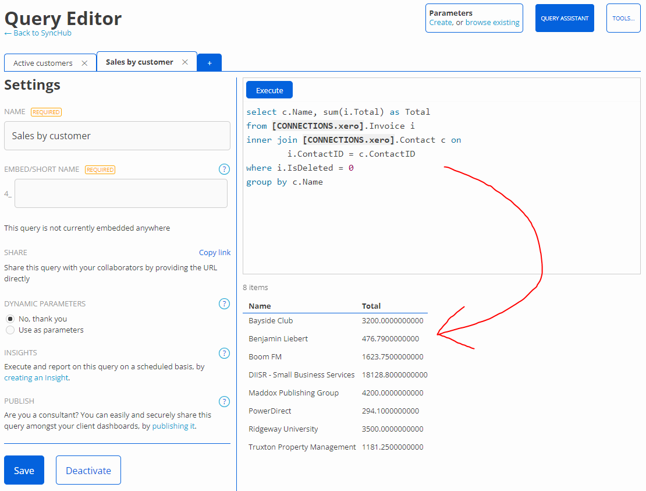This screenshot has height=491, width=646.
Task: Select the Sales by customer tab
Action: (139, 62)
